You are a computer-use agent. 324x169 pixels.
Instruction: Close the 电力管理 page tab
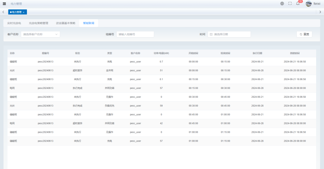click(x=24, y=12)
